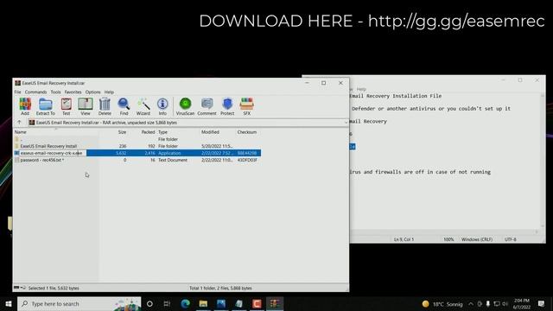The width and height of the screenshot is (553, 311).
Task: Click Notepad text 'Email Recovery Installation File'
Action: [x=396, y=96]
